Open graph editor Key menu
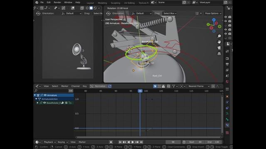266x149 pixels. point(85,86)
